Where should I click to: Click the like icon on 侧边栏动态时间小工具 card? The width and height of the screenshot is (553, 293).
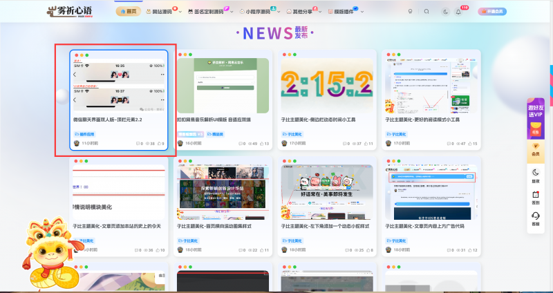pyautogui.click(x=365, y=144)
